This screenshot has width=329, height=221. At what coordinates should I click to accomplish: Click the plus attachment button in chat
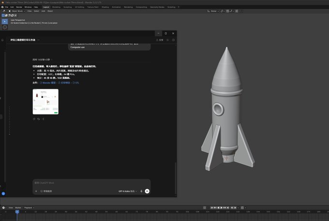click(36, 191)
